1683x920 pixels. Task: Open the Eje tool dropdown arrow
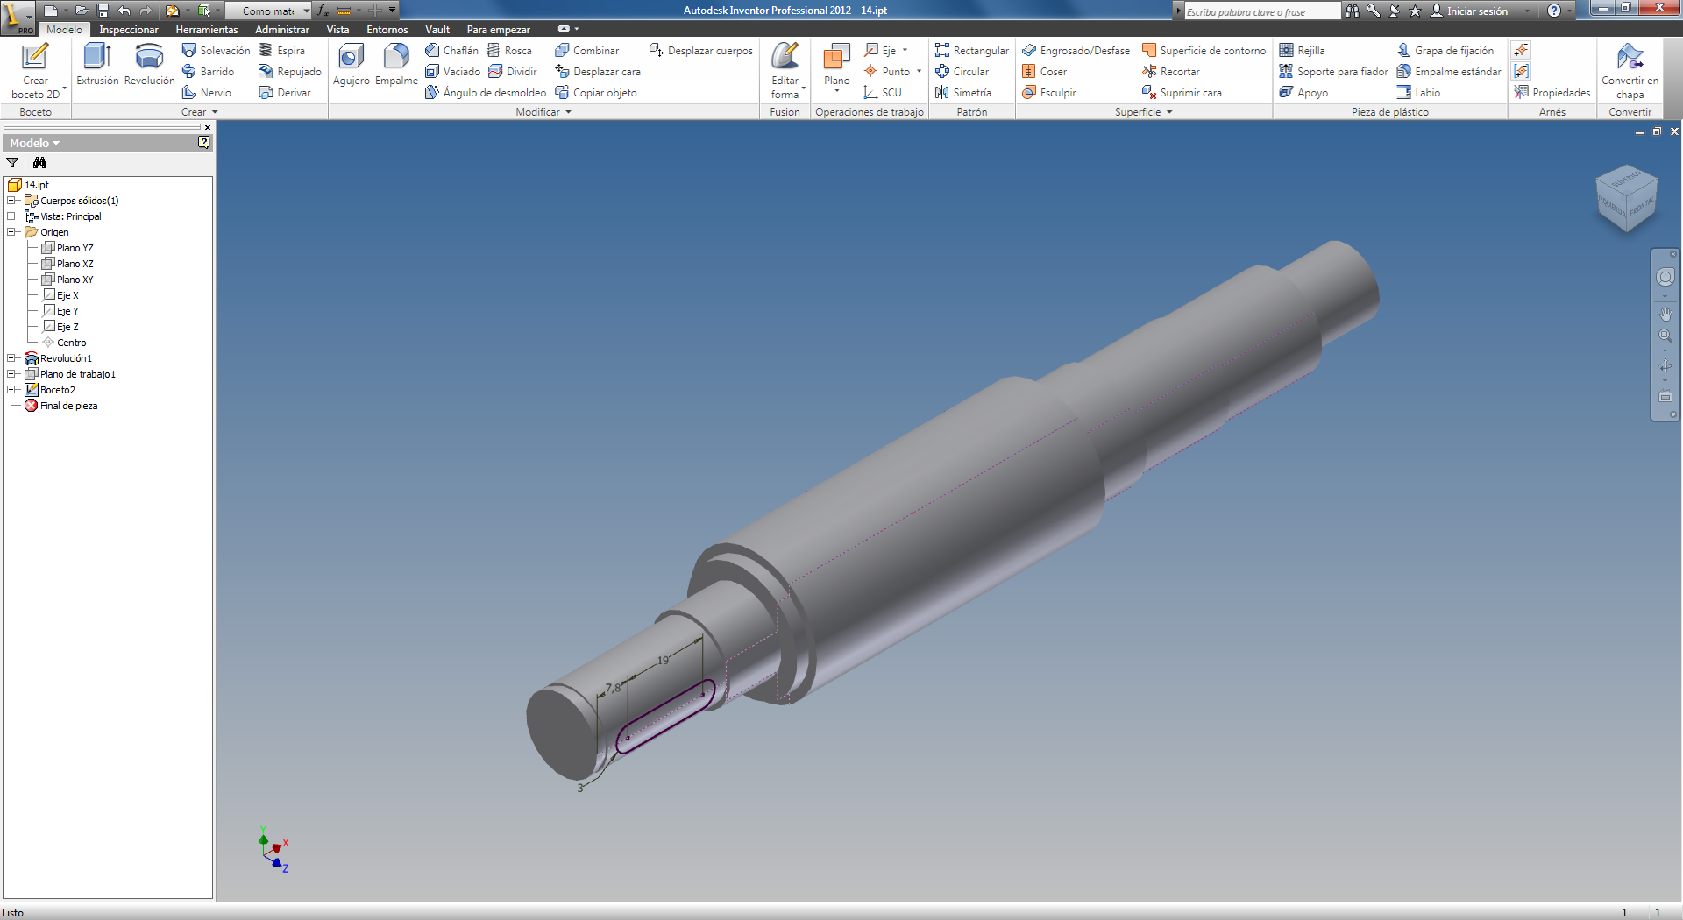pyautogui.click(x=905, y=51)
